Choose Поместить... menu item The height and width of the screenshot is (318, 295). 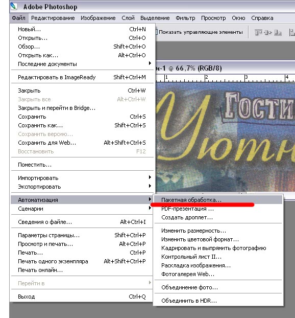(x=82, y=165)
